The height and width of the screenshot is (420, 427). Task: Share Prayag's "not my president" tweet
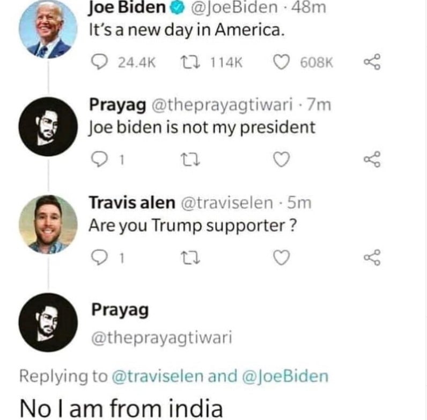[371, 159]
